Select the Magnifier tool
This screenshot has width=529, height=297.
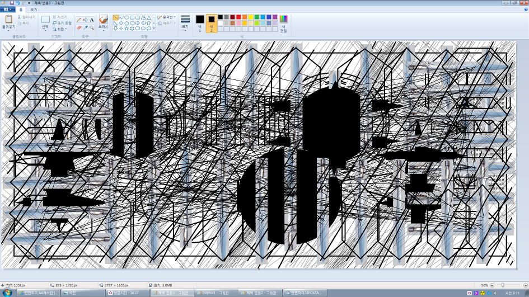(x=92, y=27)
